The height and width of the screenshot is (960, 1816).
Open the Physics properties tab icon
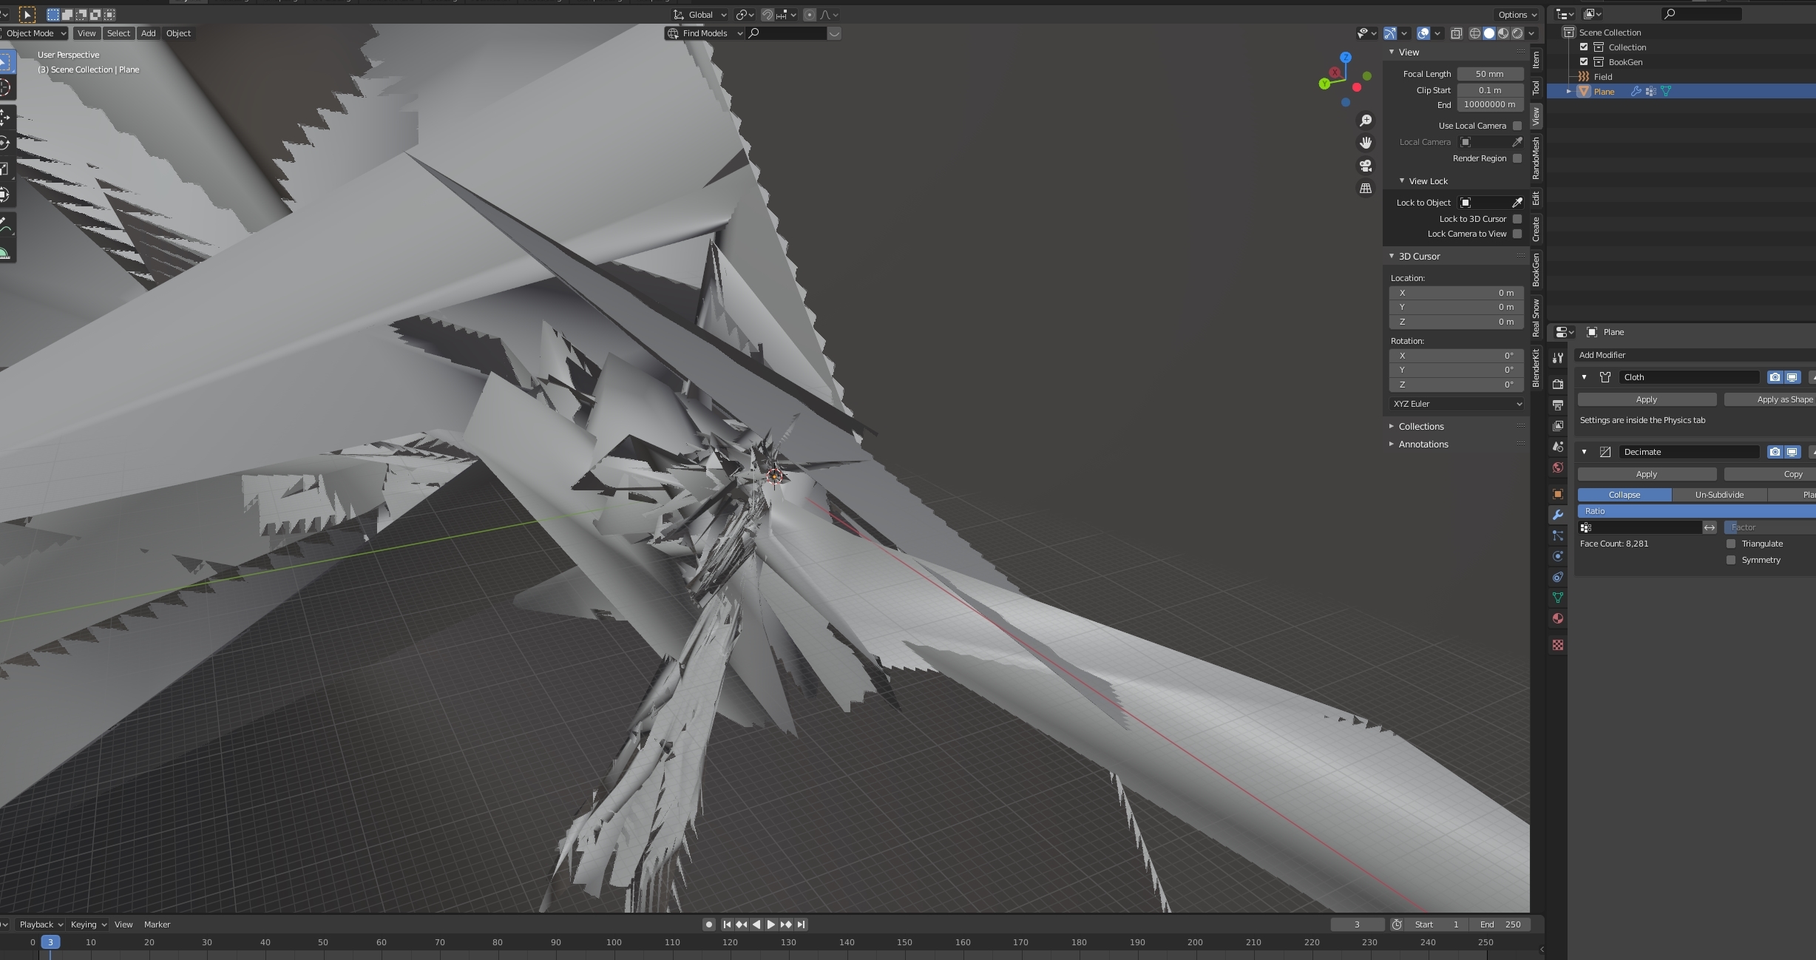[1558, 556]
